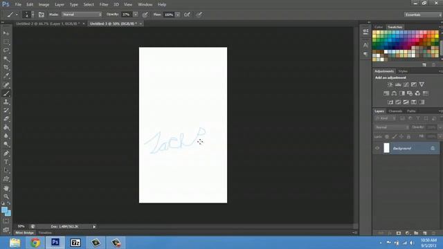Select the Rectangular Marquee tool

click(x=6, y=41)
